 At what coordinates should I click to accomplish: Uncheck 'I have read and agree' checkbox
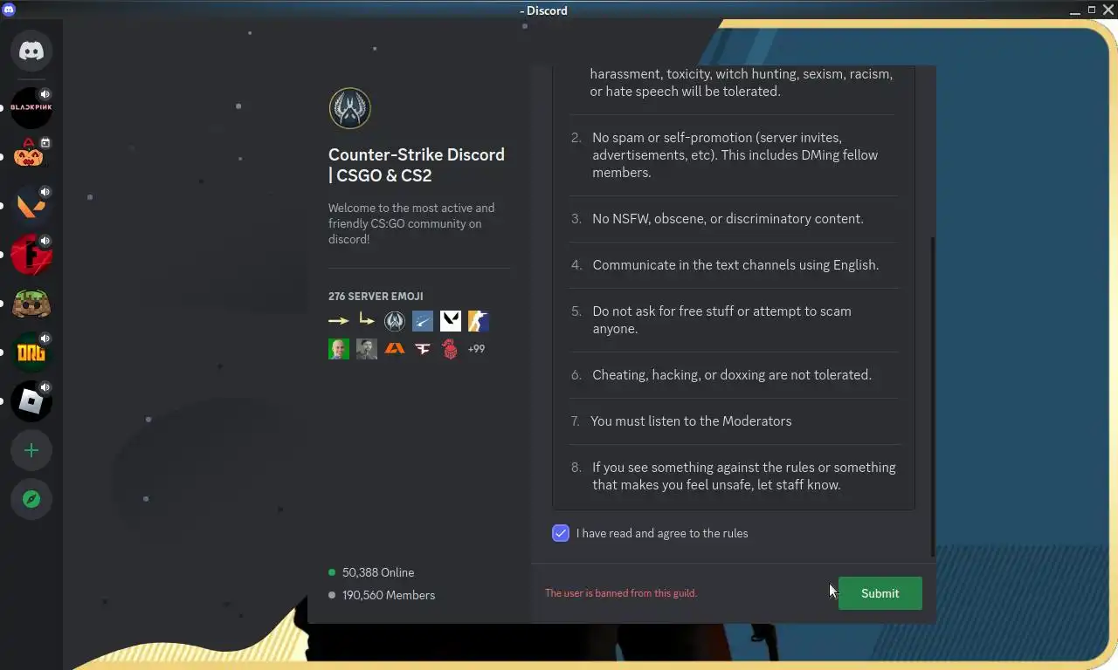click(x=561, y=533)
